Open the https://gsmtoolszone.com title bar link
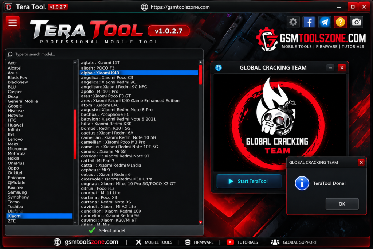Image resolution: width=373 pixels, height=249 pixels. click(x=180, y=7)
